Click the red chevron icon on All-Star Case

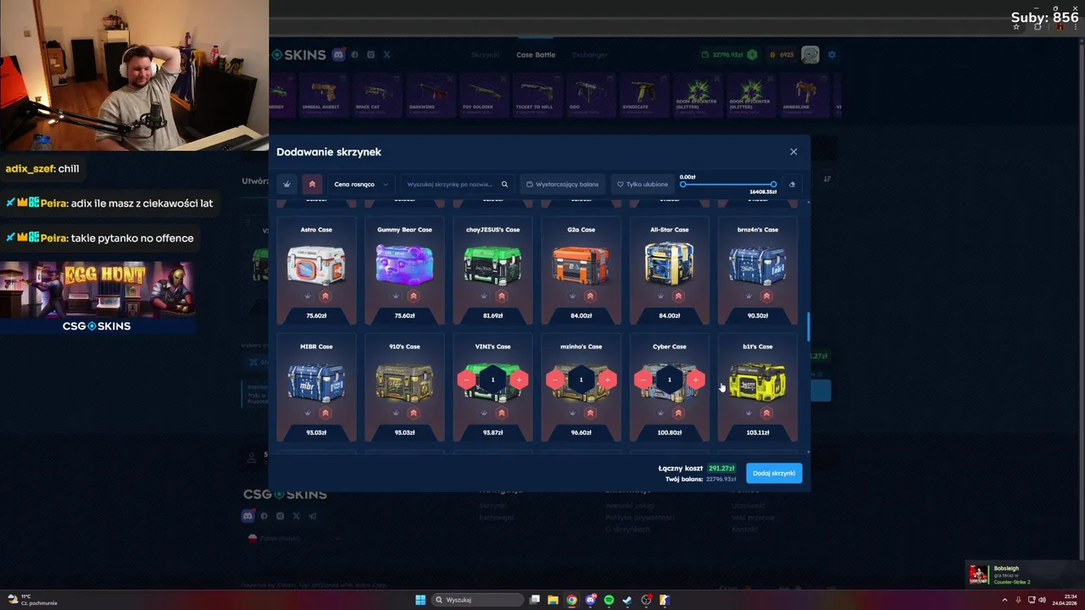pos(678,296)
